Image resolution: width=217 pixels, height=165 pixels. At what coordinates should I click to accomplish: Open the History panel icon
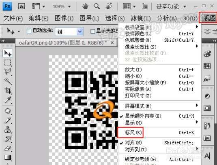207,126
